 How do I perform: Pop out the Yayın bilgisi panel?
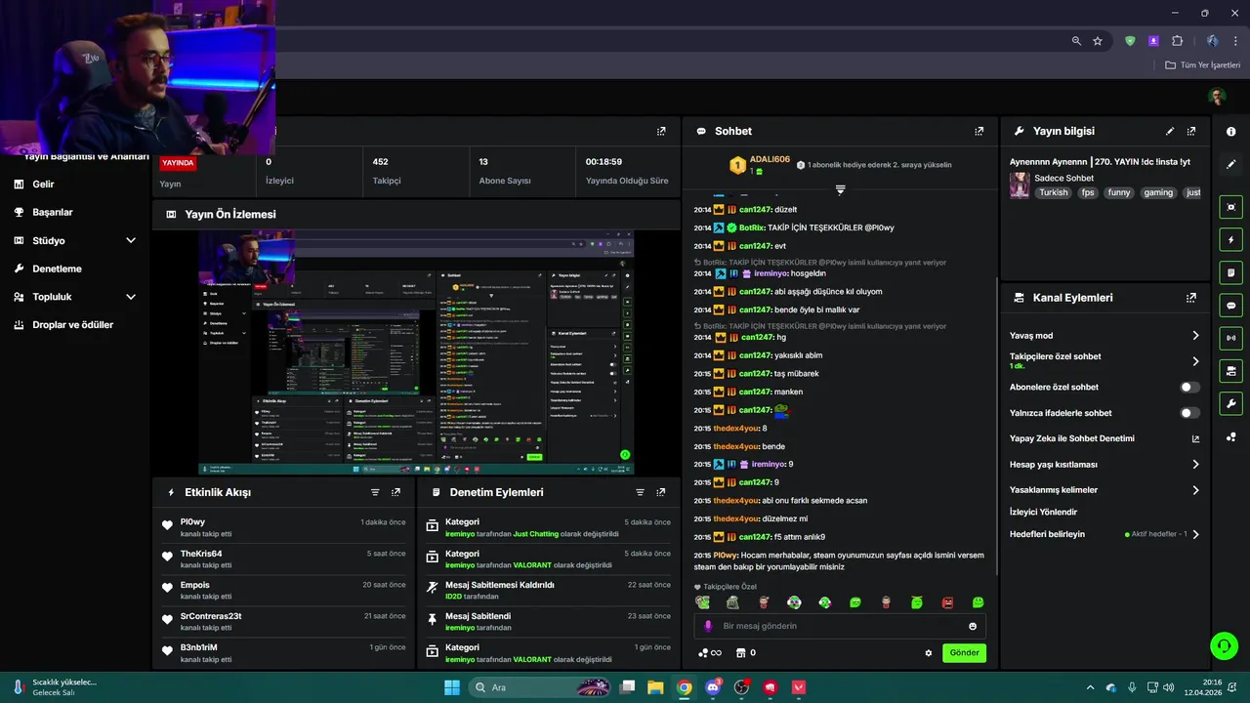click(x=1190, y=131)
